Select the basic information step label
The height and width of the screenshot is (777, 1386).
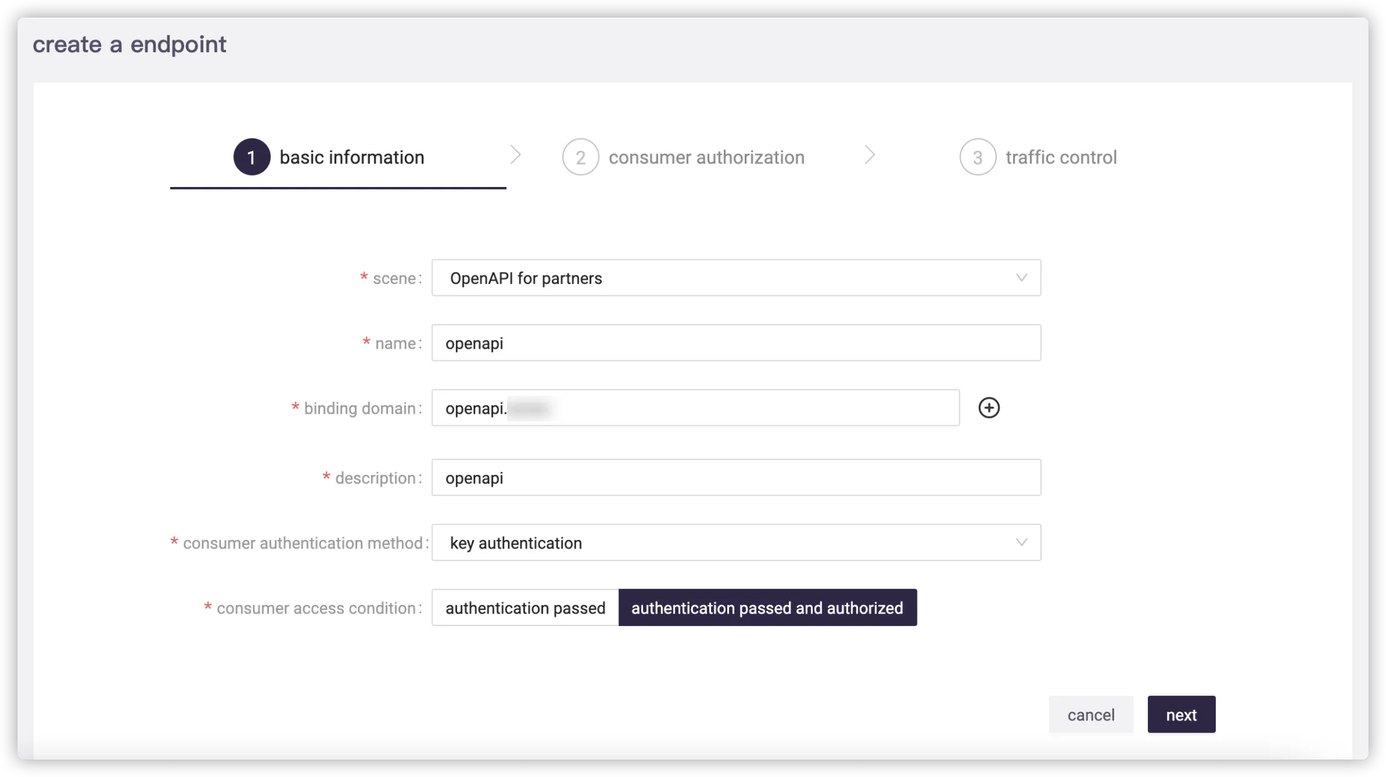point(352,158)
